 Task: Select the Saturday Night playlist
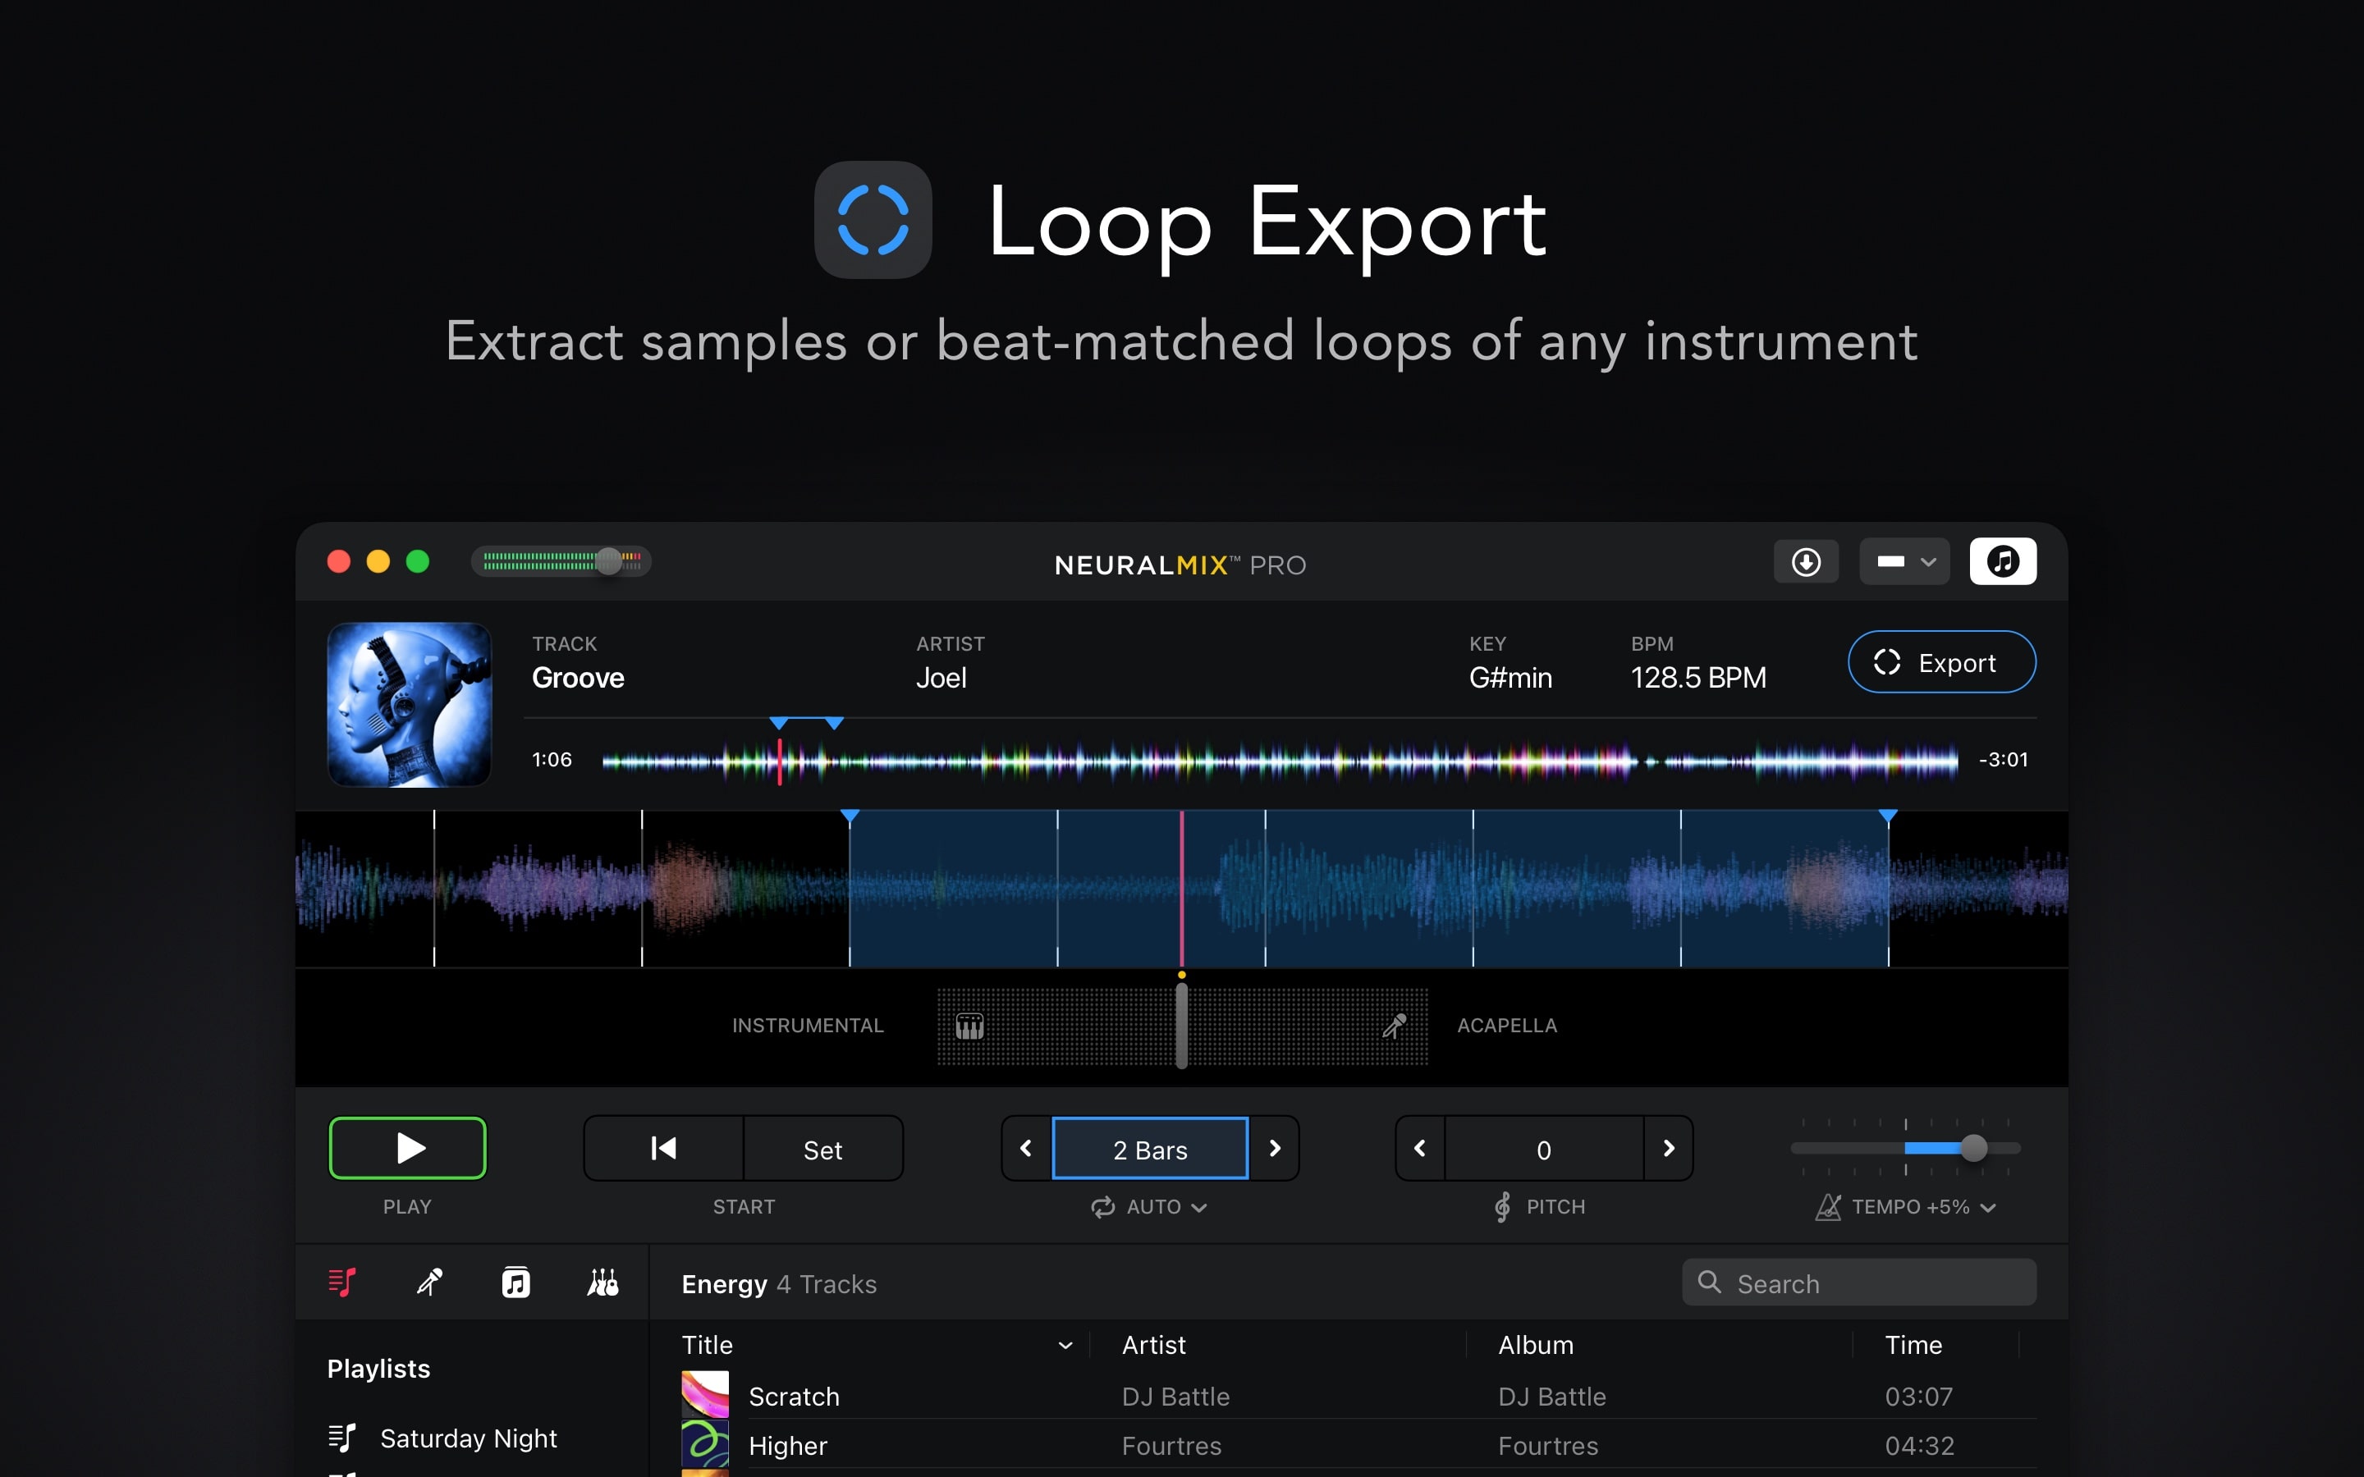(x=467, y=1438)
